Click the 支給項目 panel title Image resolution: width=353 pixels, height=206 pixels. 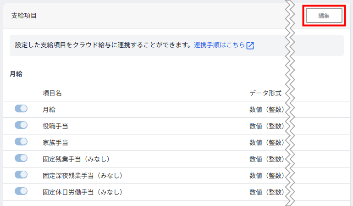click(x=24, y=16)
